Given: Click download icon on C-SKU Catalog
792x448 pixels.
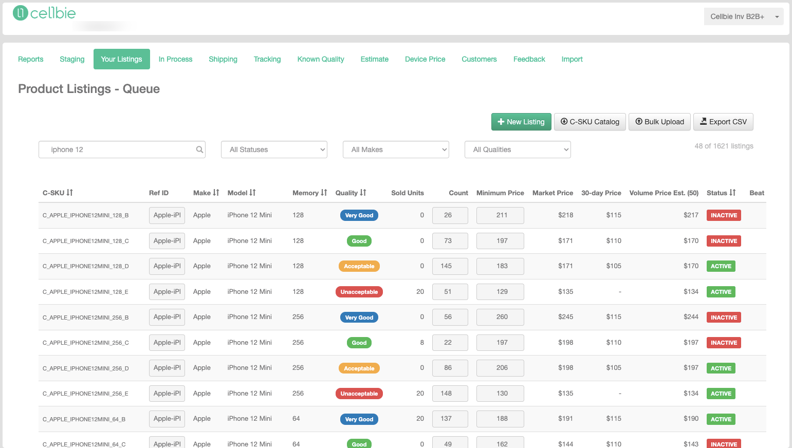Looking at the screenshot, I should tap(564, 122).
